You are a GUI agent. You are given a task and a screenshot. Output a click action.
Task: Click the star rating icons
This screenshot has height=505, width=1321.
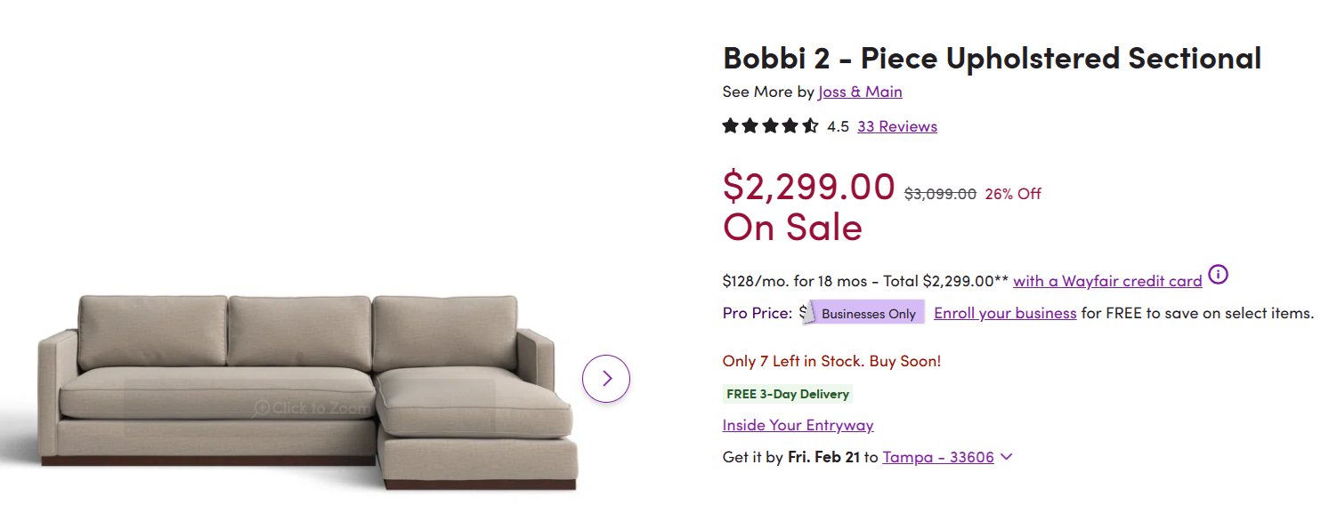point(770,126)
